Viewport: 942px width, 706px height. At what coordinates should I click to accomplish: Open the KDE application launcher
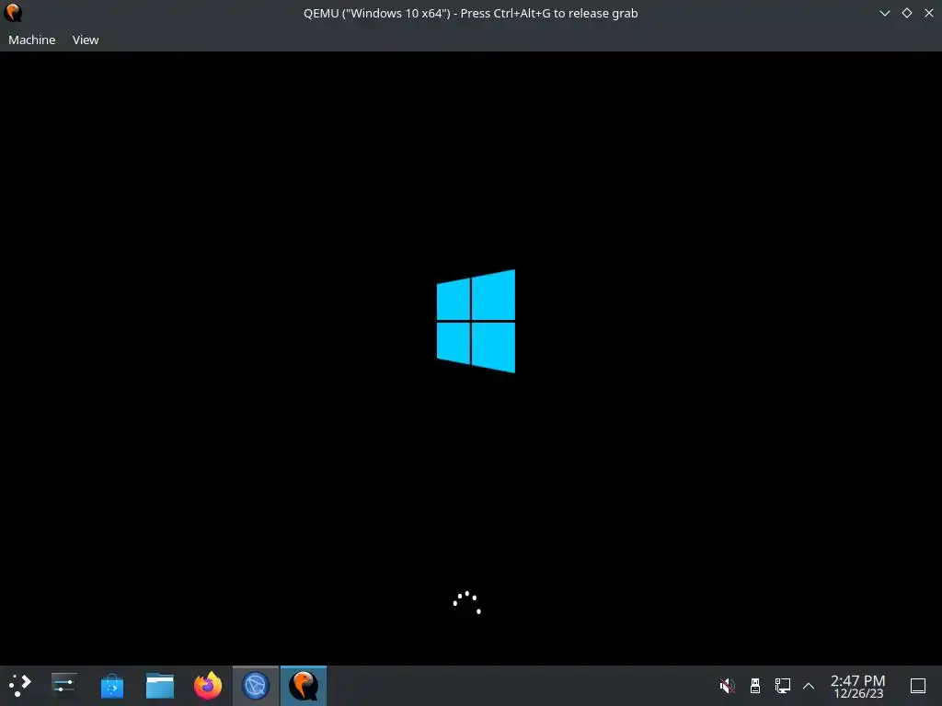[20, 686]
